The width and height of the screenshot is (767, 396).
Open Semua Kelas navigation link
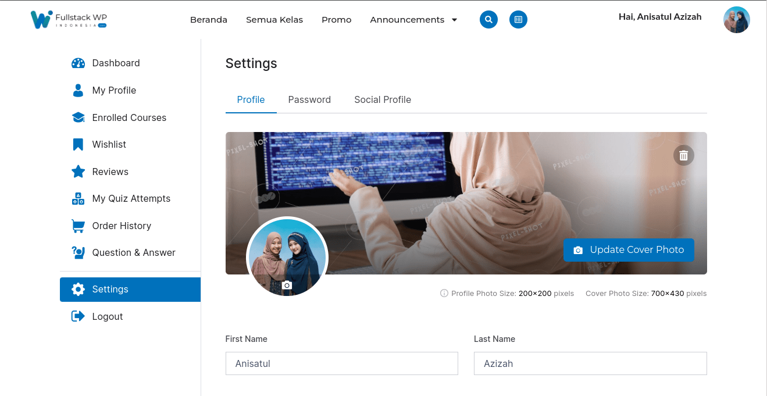274,20
